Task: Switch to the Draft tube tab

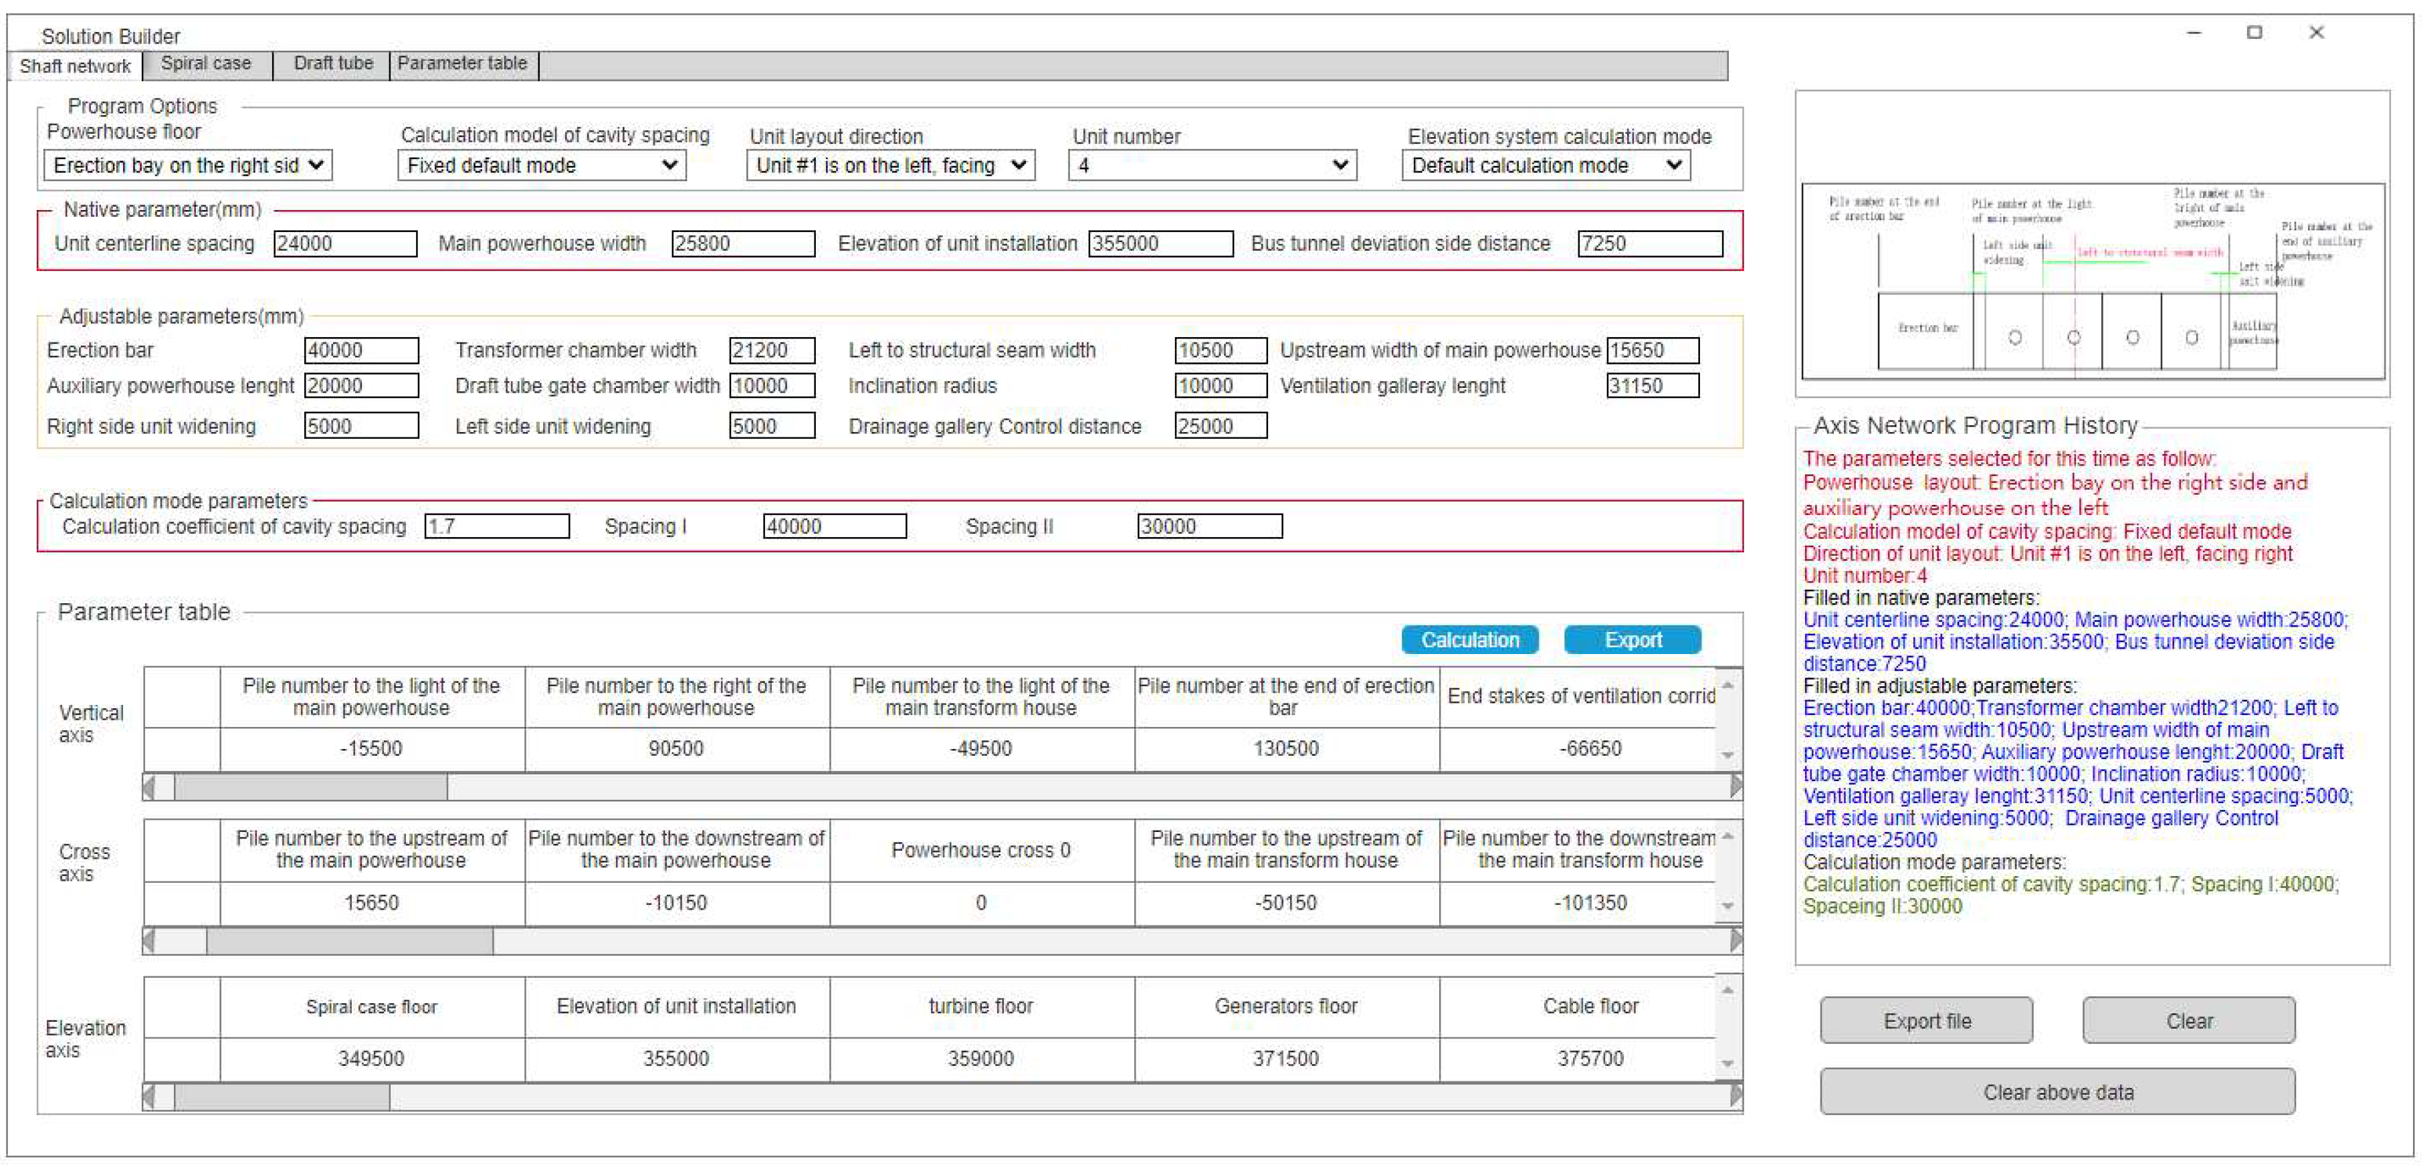Action: coord(331,64)
